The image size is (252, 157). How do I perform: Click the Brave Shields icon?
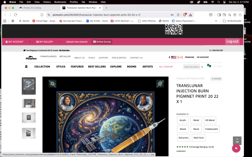pos(185,15)
